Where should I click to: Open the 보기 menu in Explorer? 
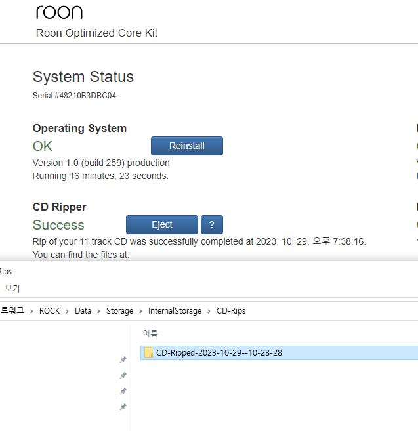(x=12, y=289)
